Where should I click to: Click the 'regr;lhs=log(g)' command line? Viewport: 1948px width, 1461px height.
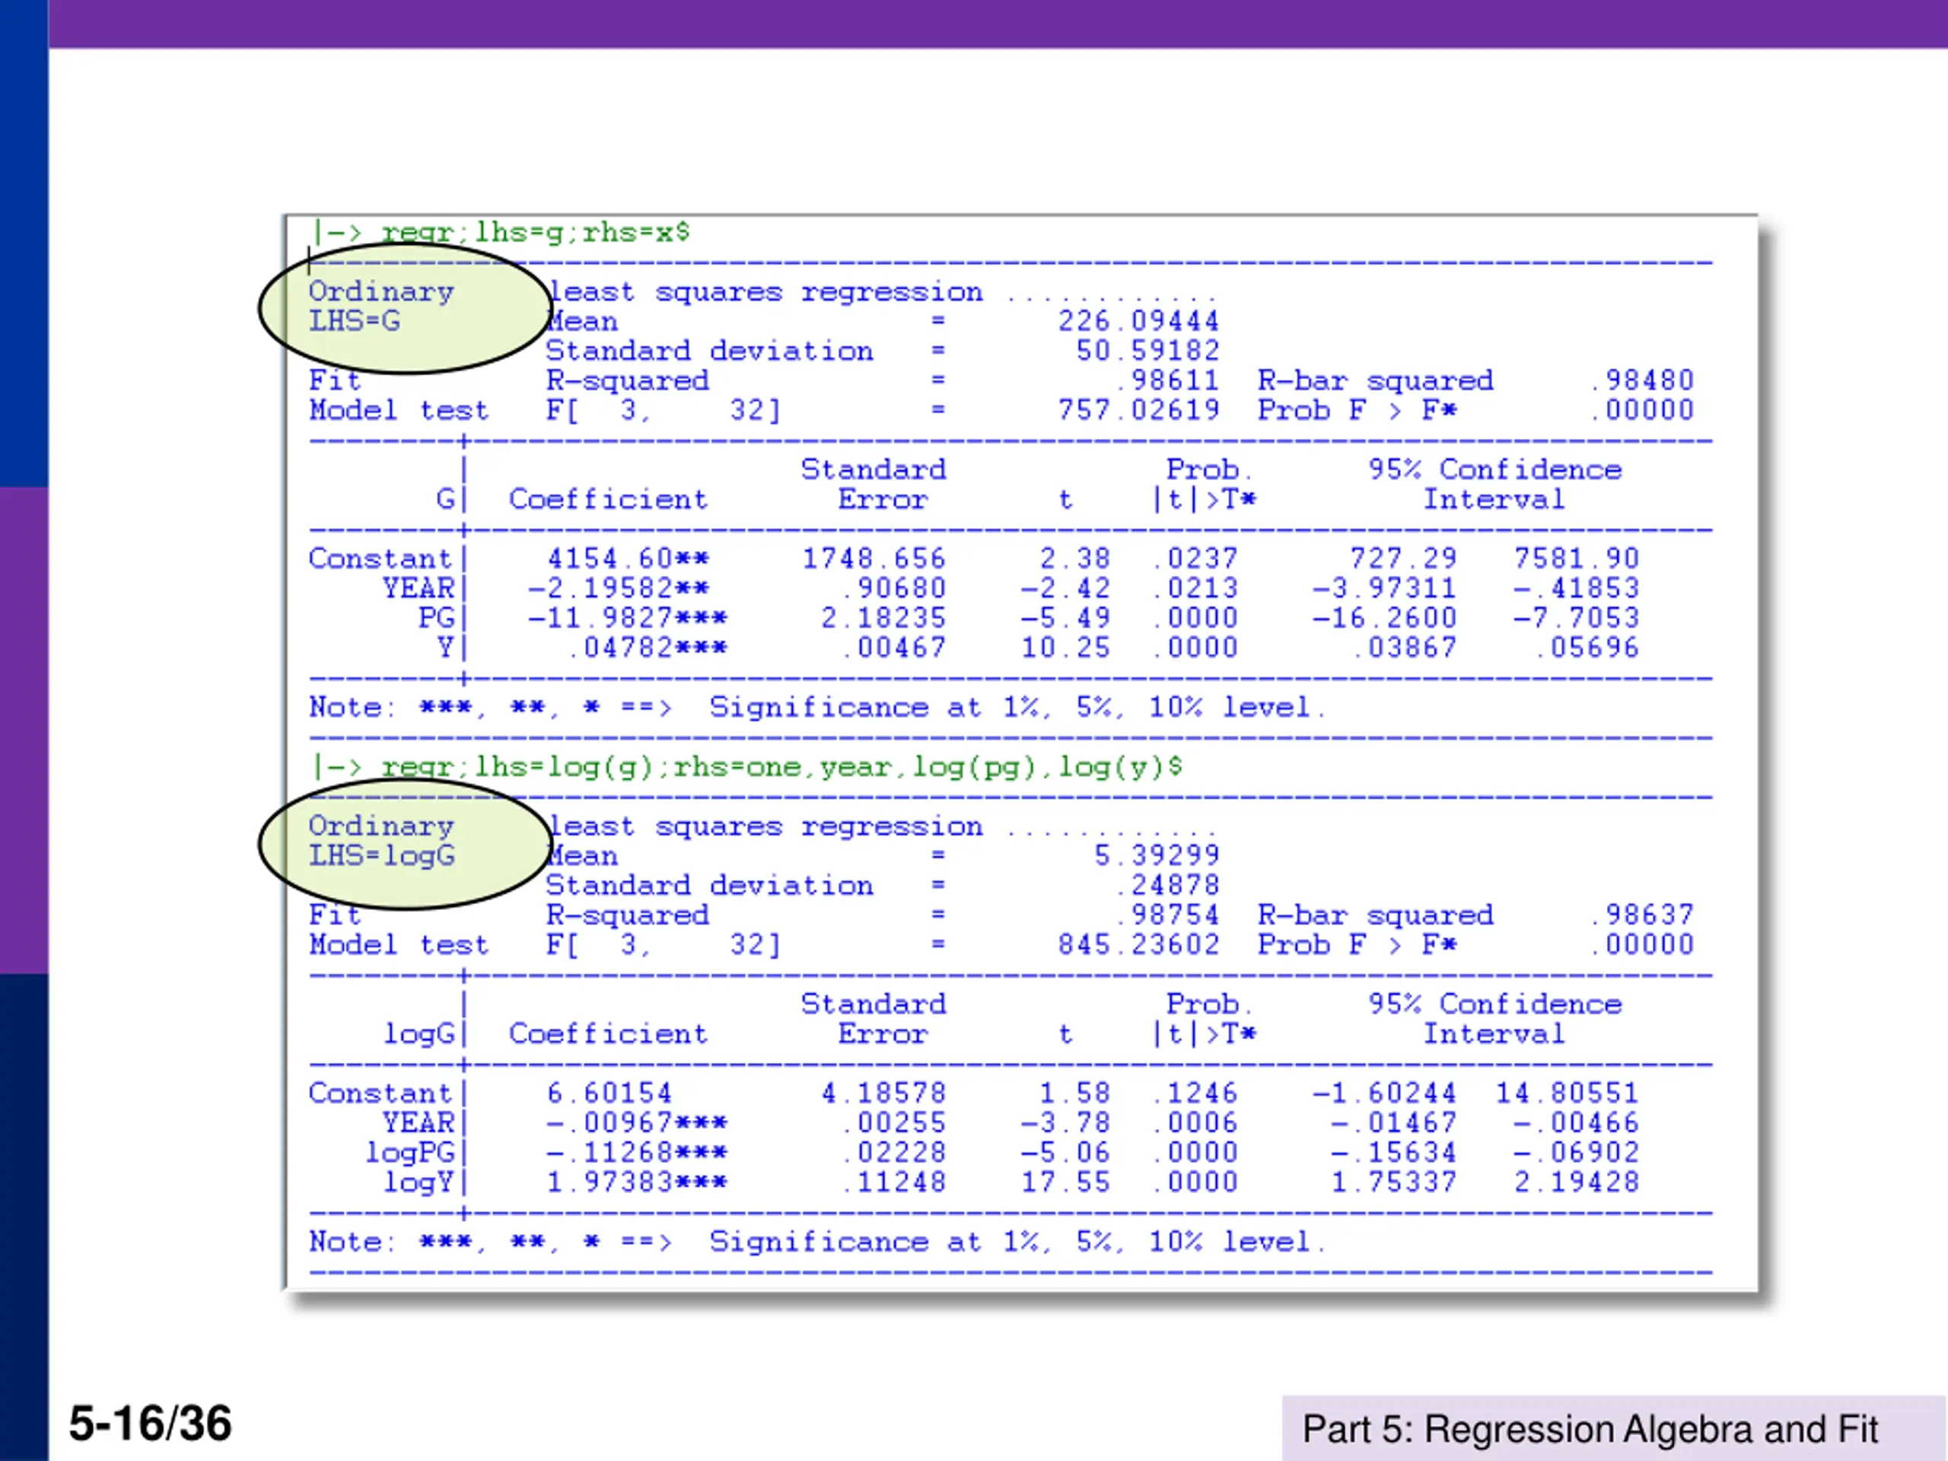pyautogui.click(x=780, y=767)
